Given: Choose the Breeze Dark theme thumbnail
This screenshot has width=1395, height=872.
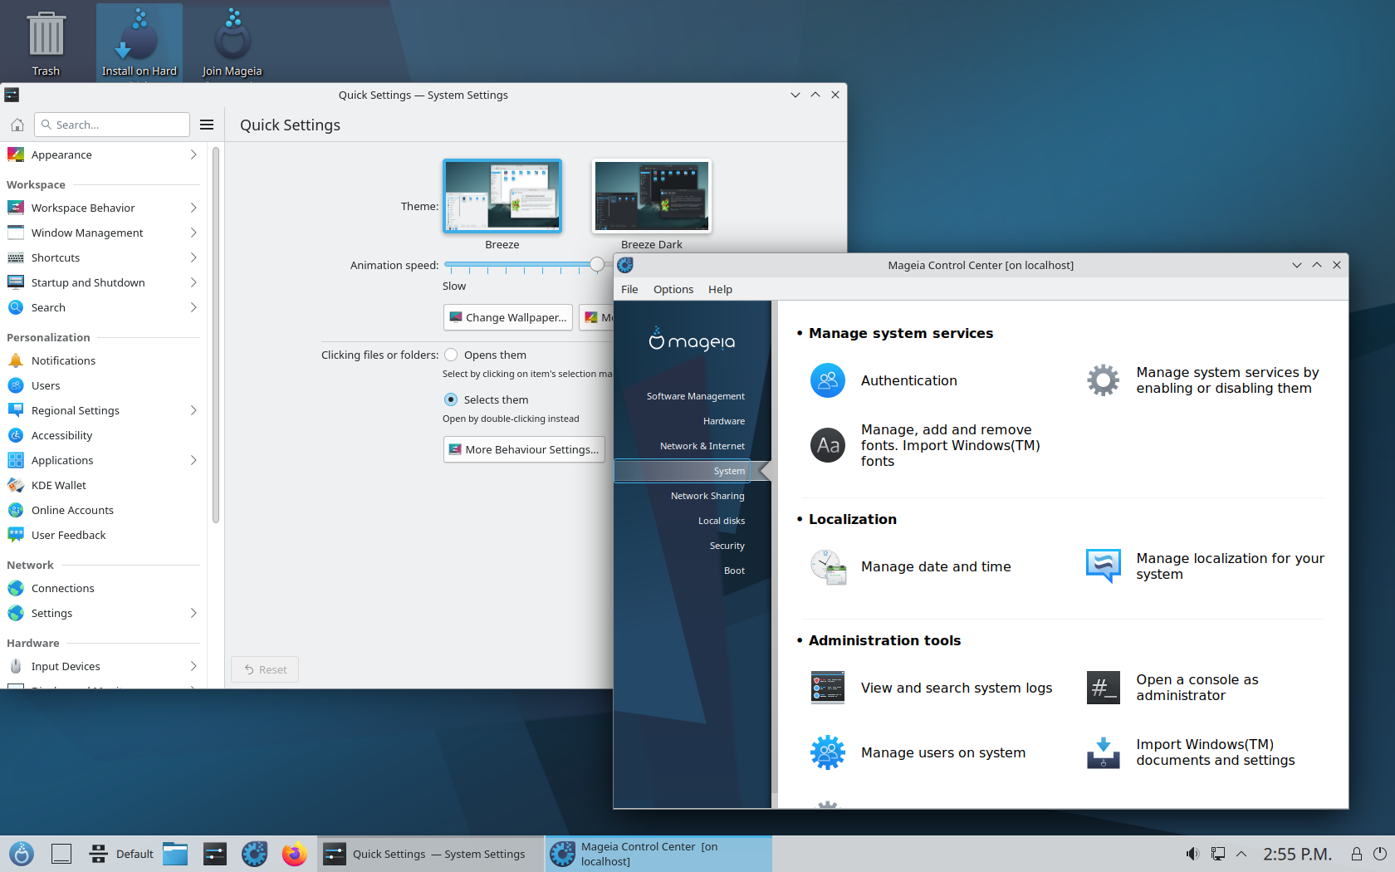Looking at the screenshot, I should tap(652, 196).
